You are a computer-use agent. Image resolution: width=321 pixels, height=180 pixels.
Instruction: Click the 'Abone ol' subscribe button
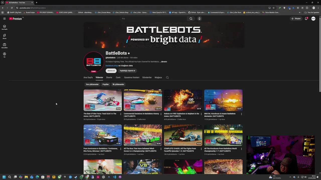coord(111,71)
